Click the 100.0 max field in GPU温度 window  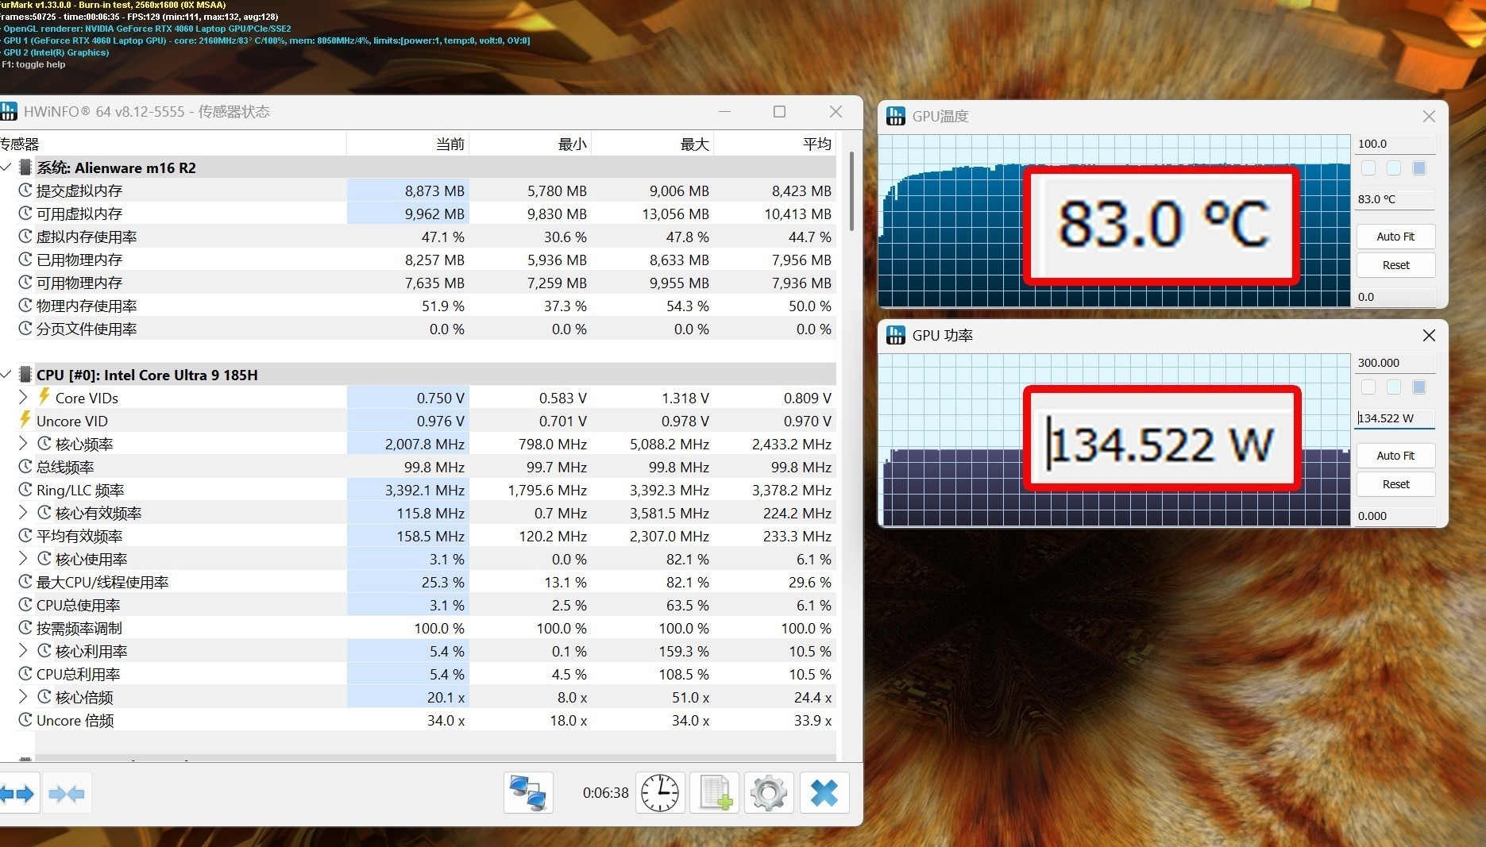(x=1395, y=144)
